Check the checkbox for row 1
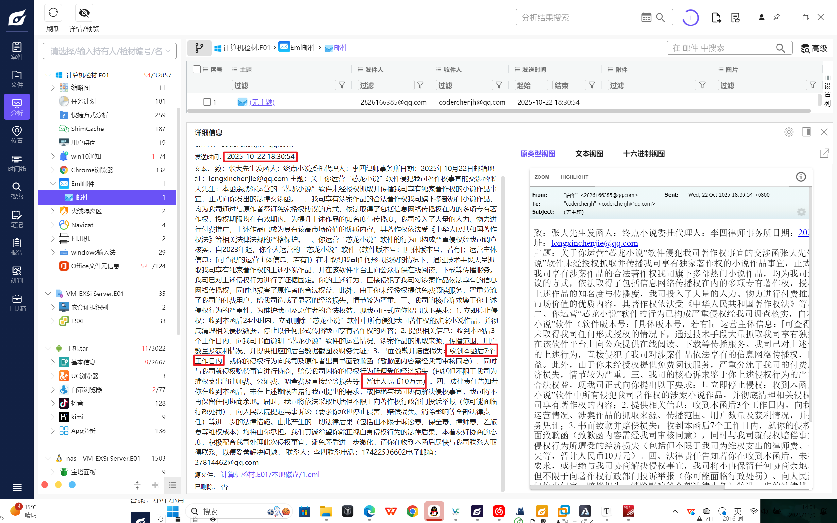Screen dimensions: 837x523 (x=207, y=102)
